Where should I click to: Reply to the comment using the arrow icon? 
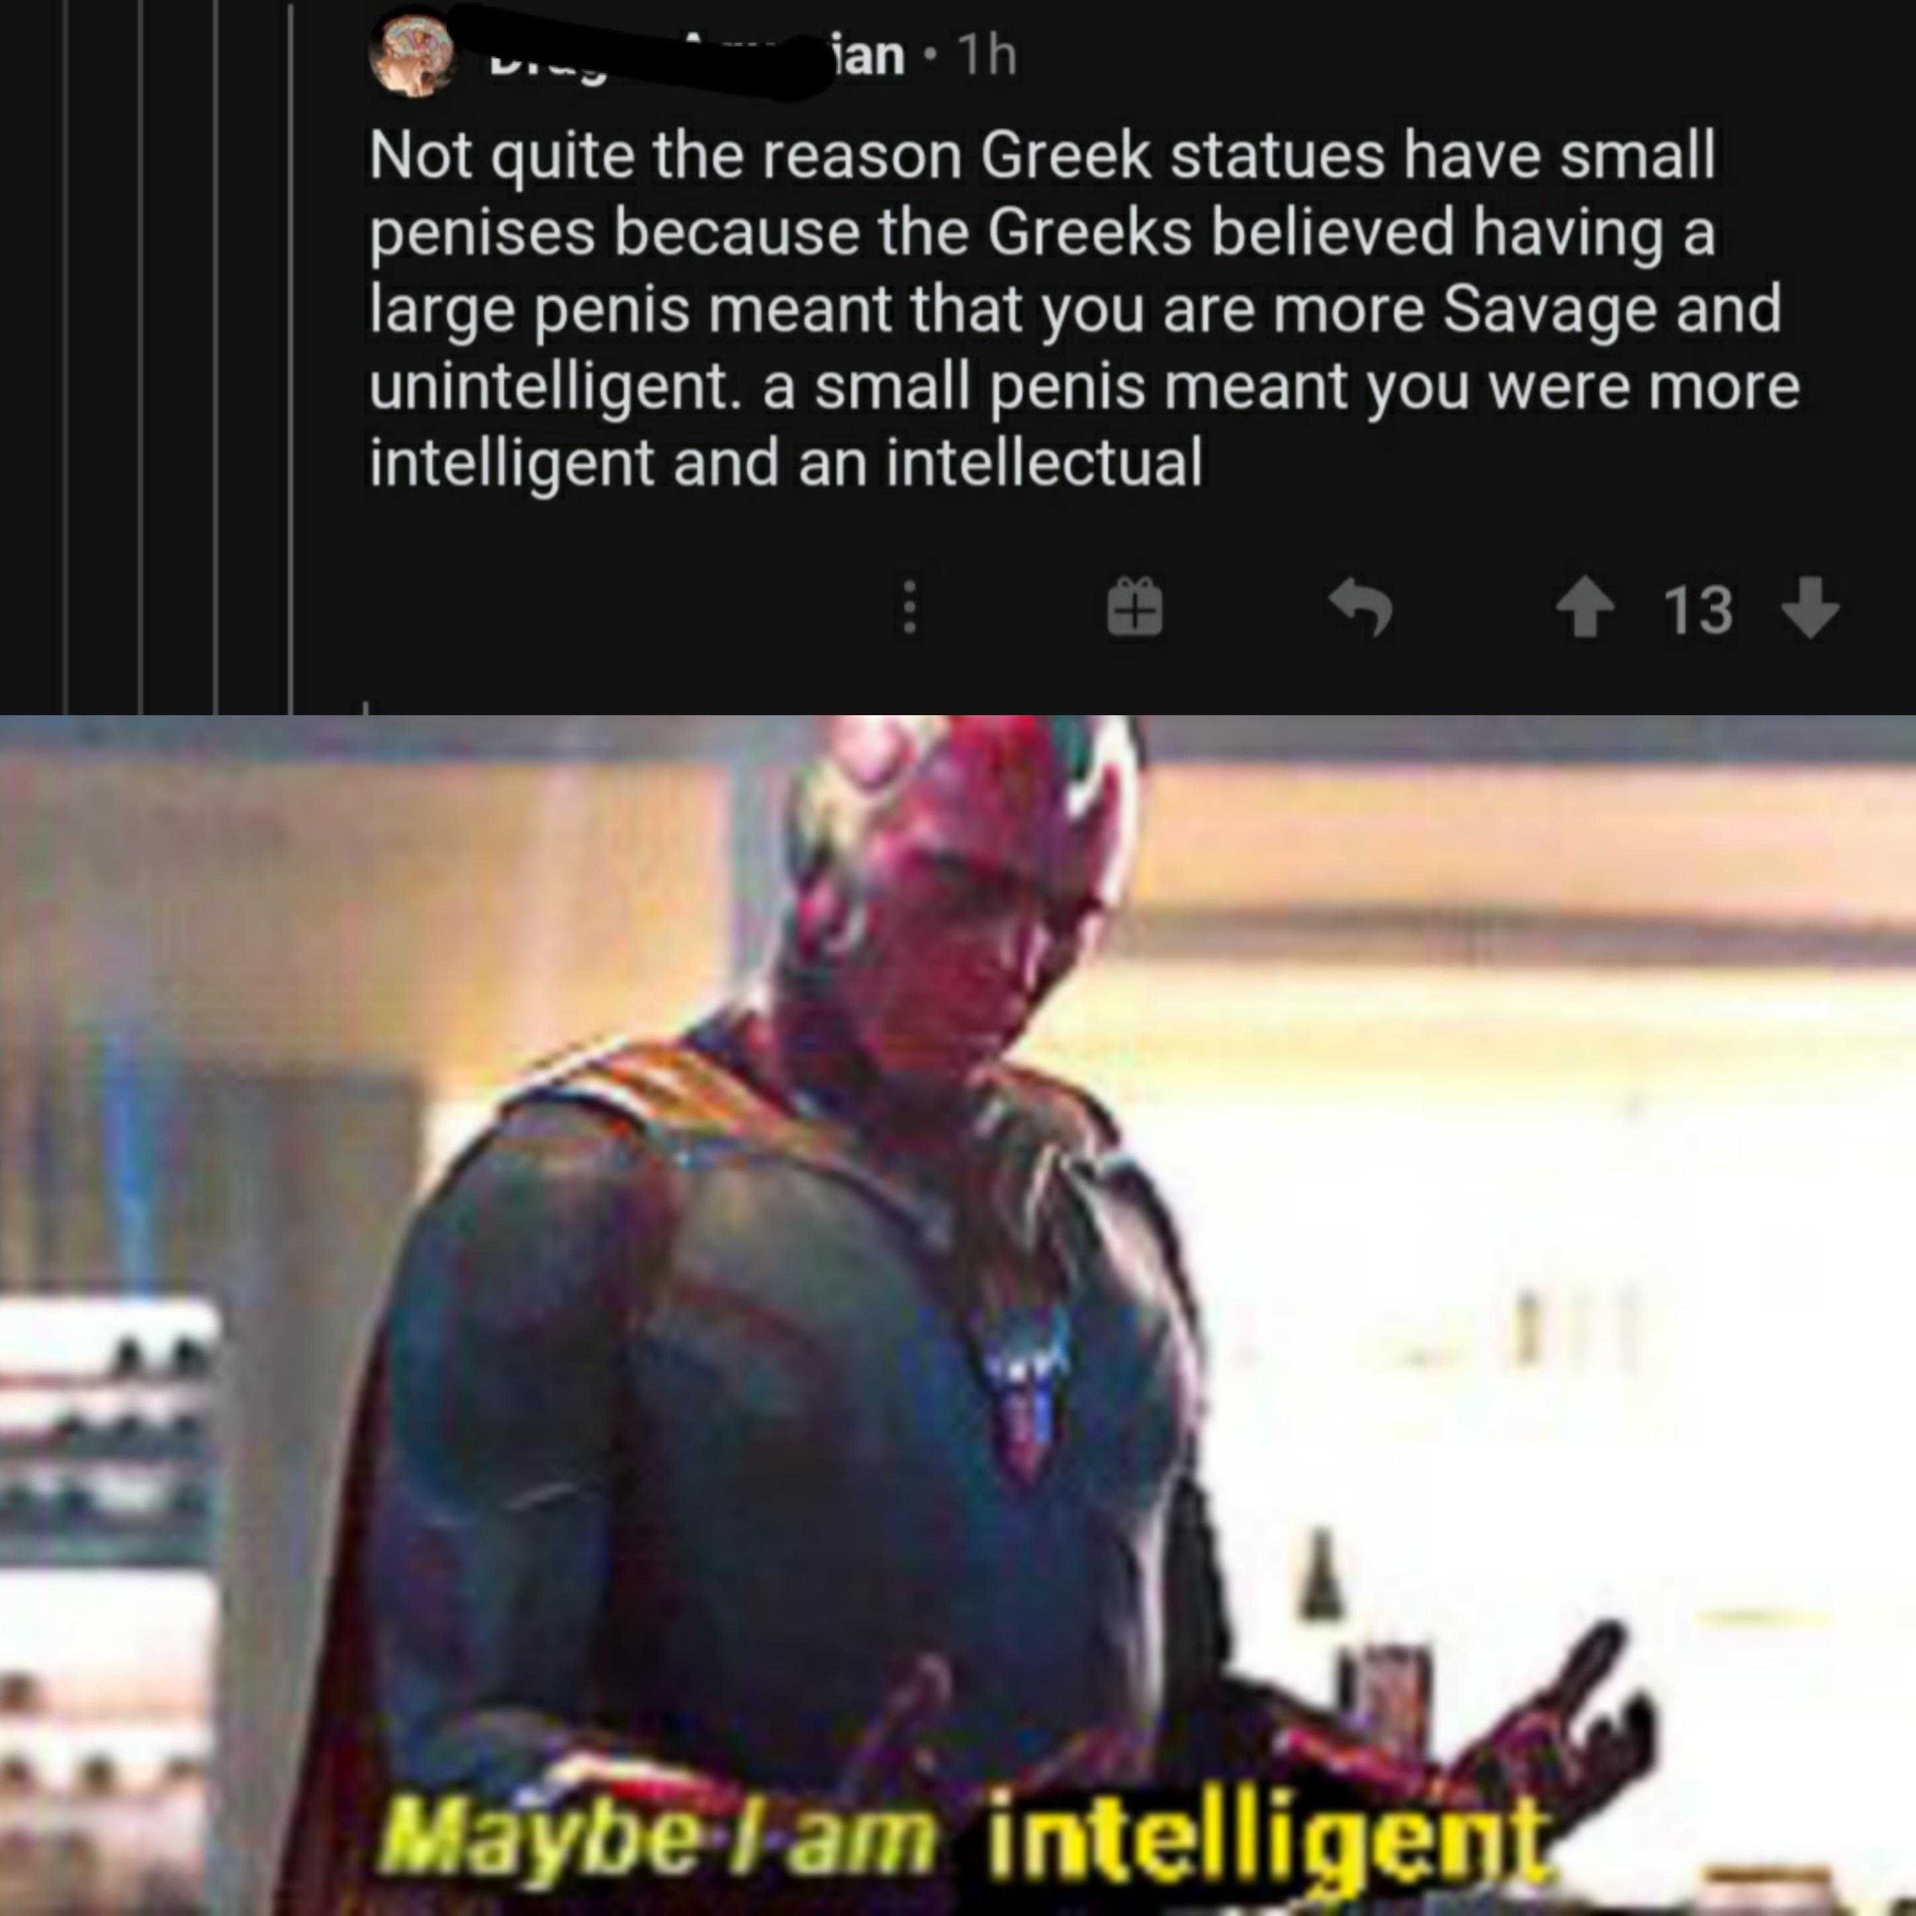pyautogui.click(x=1361, y=608)
